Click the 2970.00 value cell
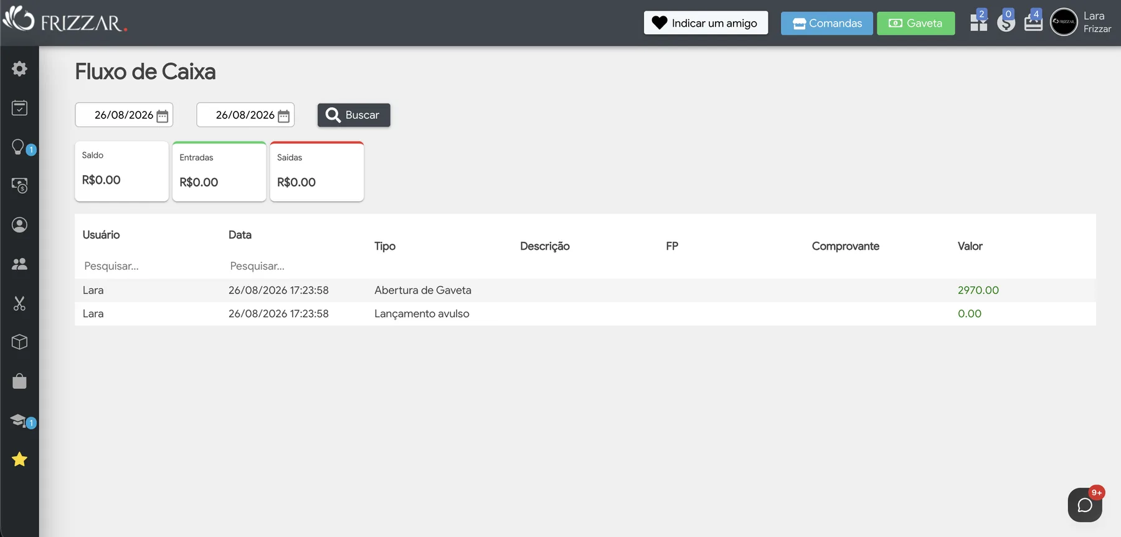Image resolution: width=1121 pixels, height=537 pixels. [978, 290]
